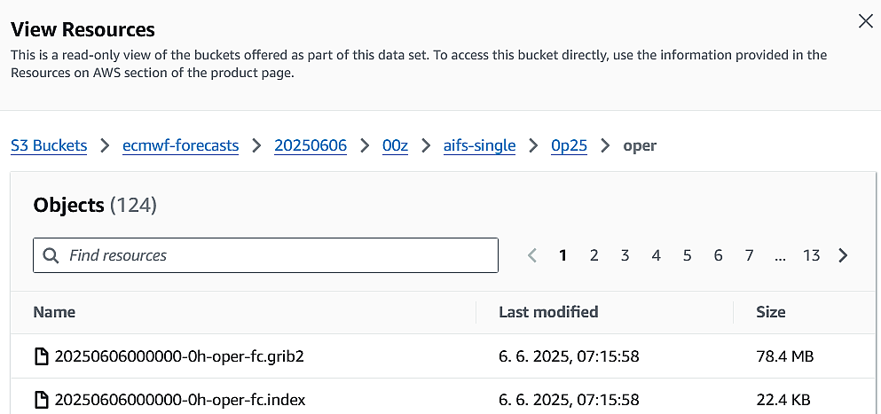Viewport: 881px width, 414px height.
Task: Click the Find resources search field
Action: (x=266, y=255)
